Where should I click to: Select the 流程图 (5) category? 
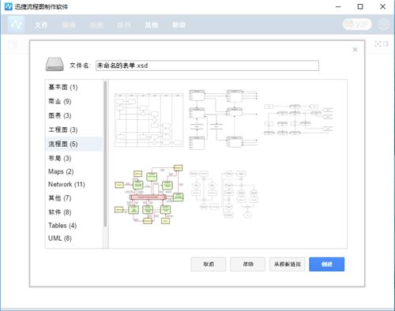73,144
